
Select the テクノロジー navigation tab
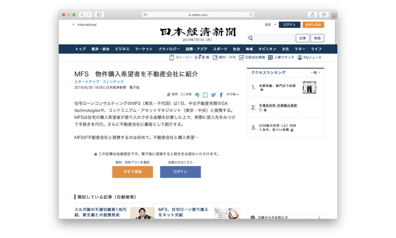[169, 49]
